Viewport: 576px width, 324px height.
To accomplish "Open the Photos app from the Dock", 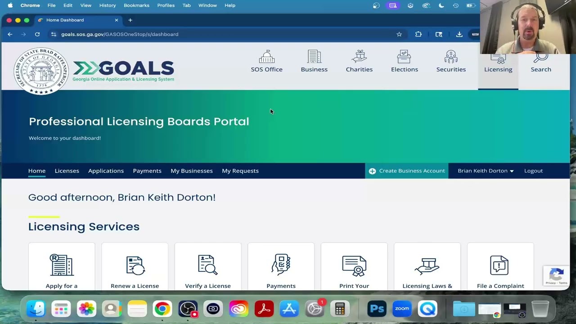I will (86, 309).
